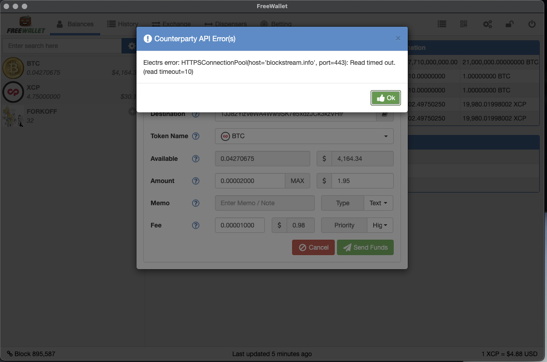Click the MAX amount button
547x362 pixels.
point(298,181)
